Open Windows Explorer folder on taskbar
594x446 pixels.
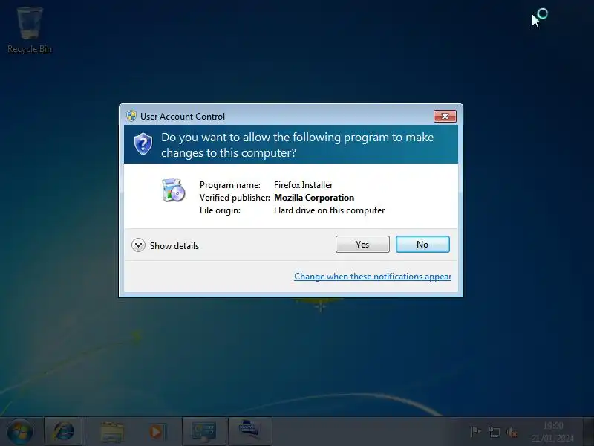pyautogui.click(x=112, y=432)
